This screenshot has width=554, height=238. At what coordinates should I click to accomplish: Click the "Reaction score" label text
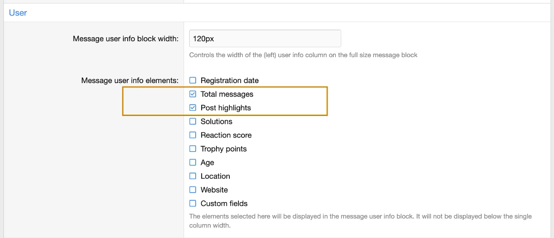coord(226,135)
